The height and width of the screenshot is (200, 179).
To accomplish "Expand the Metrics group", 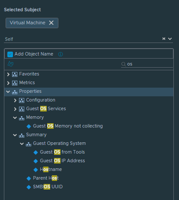I will [x=8, y=83].
